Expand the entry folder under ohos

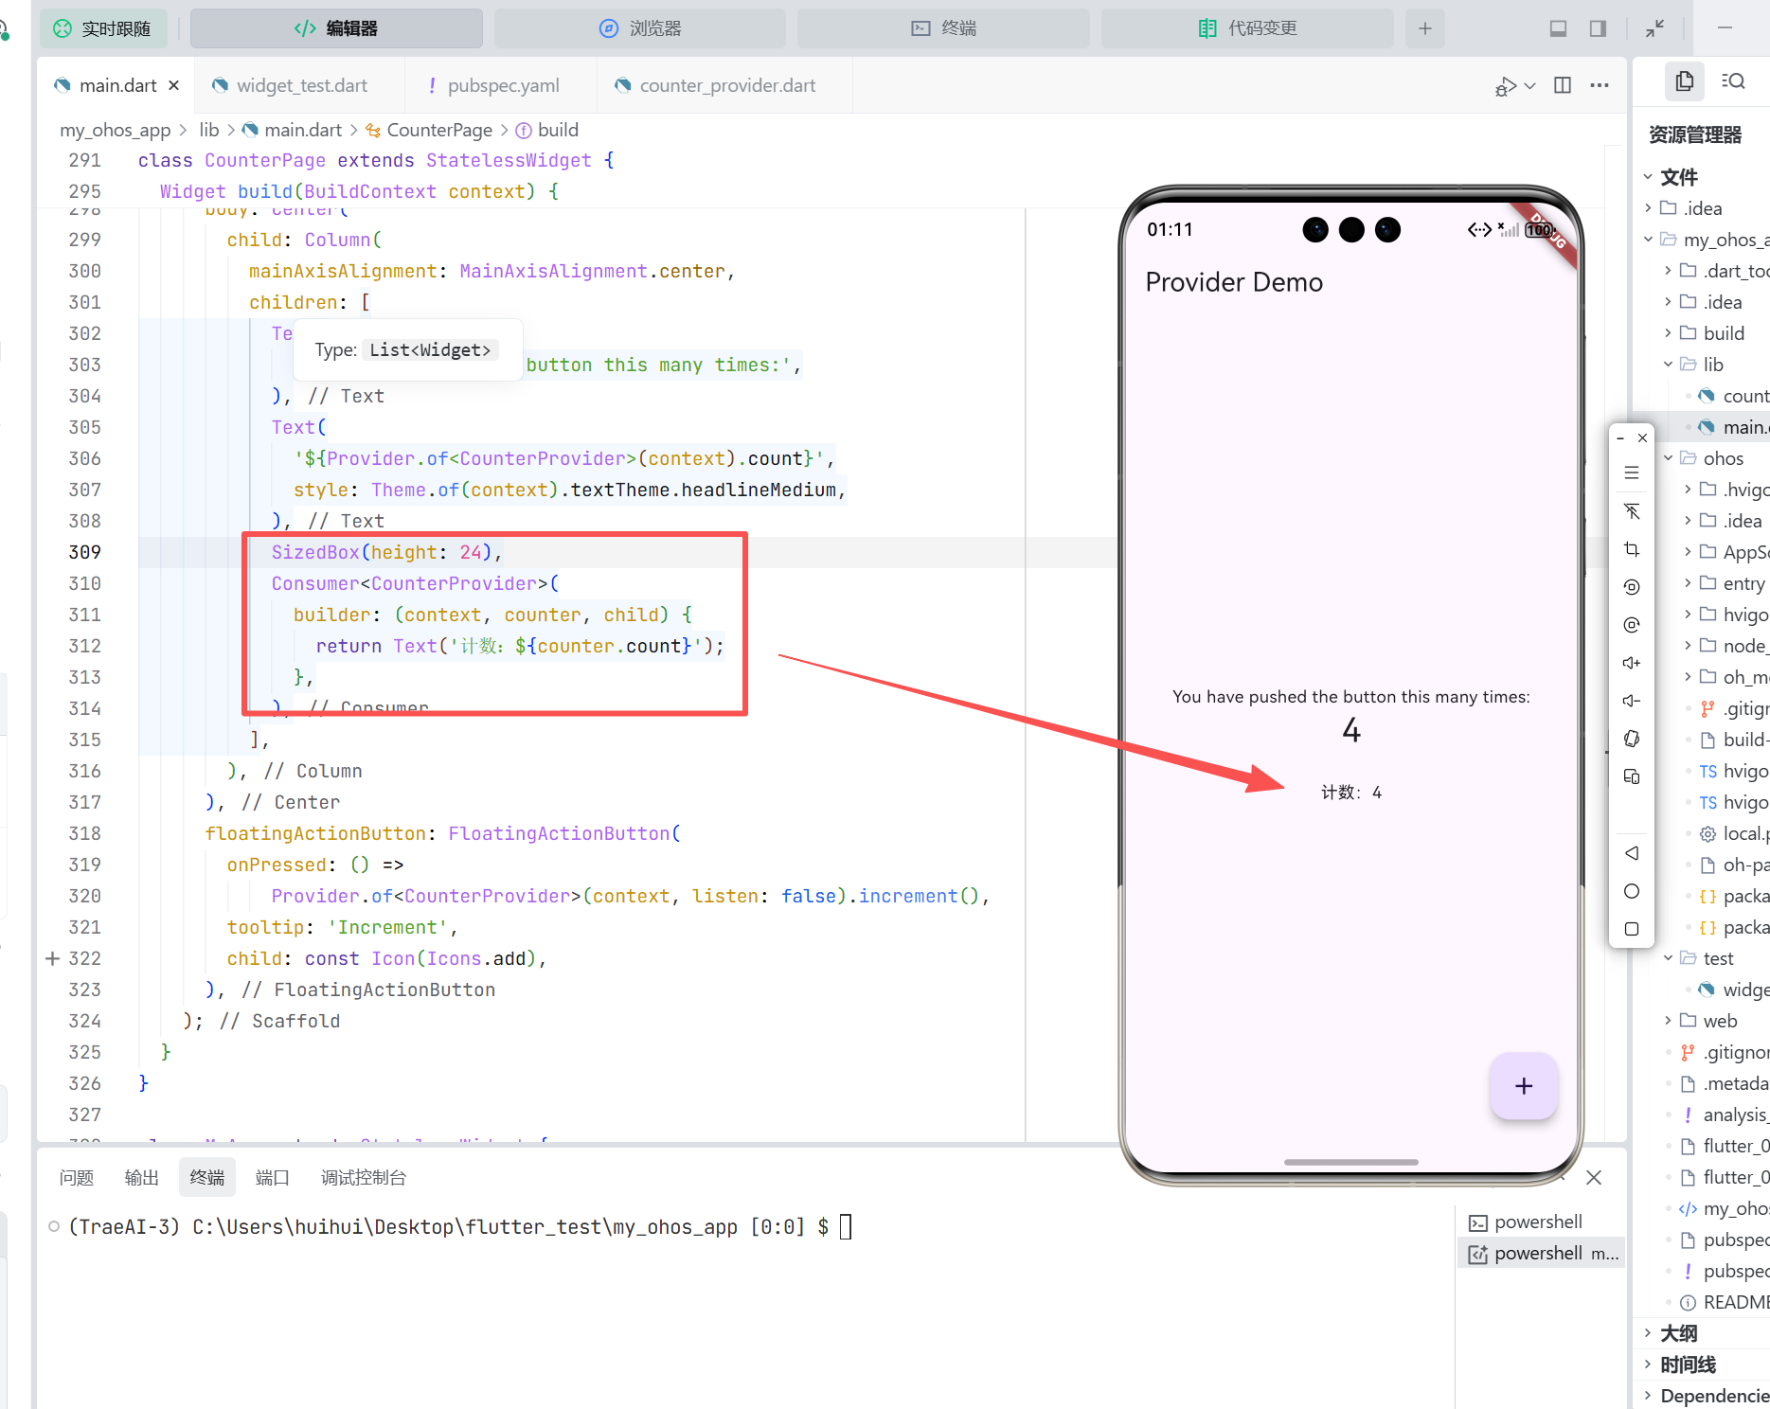(x=1688, y=583)
